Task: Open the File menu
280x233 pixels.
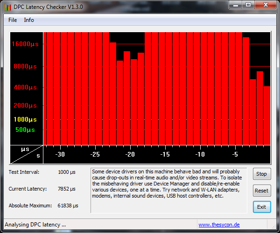Action: point(13,20)
